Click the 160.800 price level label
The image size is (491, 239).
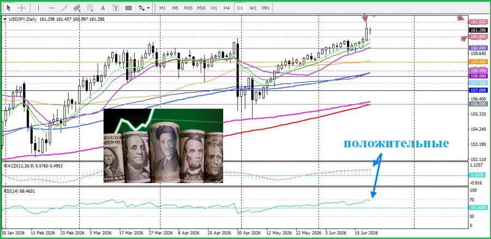[478, 37]
